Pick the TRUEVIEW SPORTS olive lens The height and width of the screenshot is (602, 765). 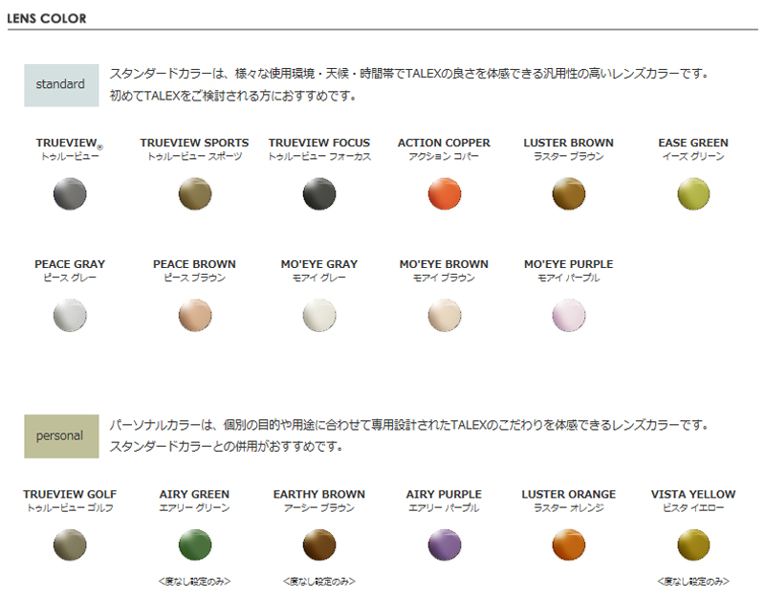[x=195, y=194]
